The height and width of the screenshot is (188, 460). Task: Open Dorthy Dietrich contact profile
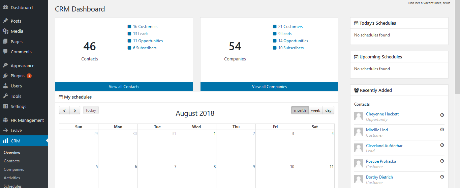379,177
